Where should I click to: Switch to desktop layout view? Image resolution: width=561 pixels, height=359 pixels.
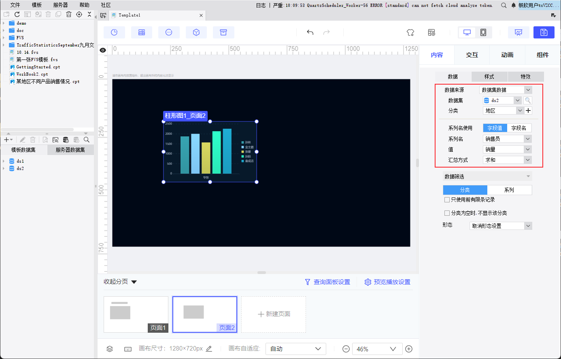click(x=467, y=32)
